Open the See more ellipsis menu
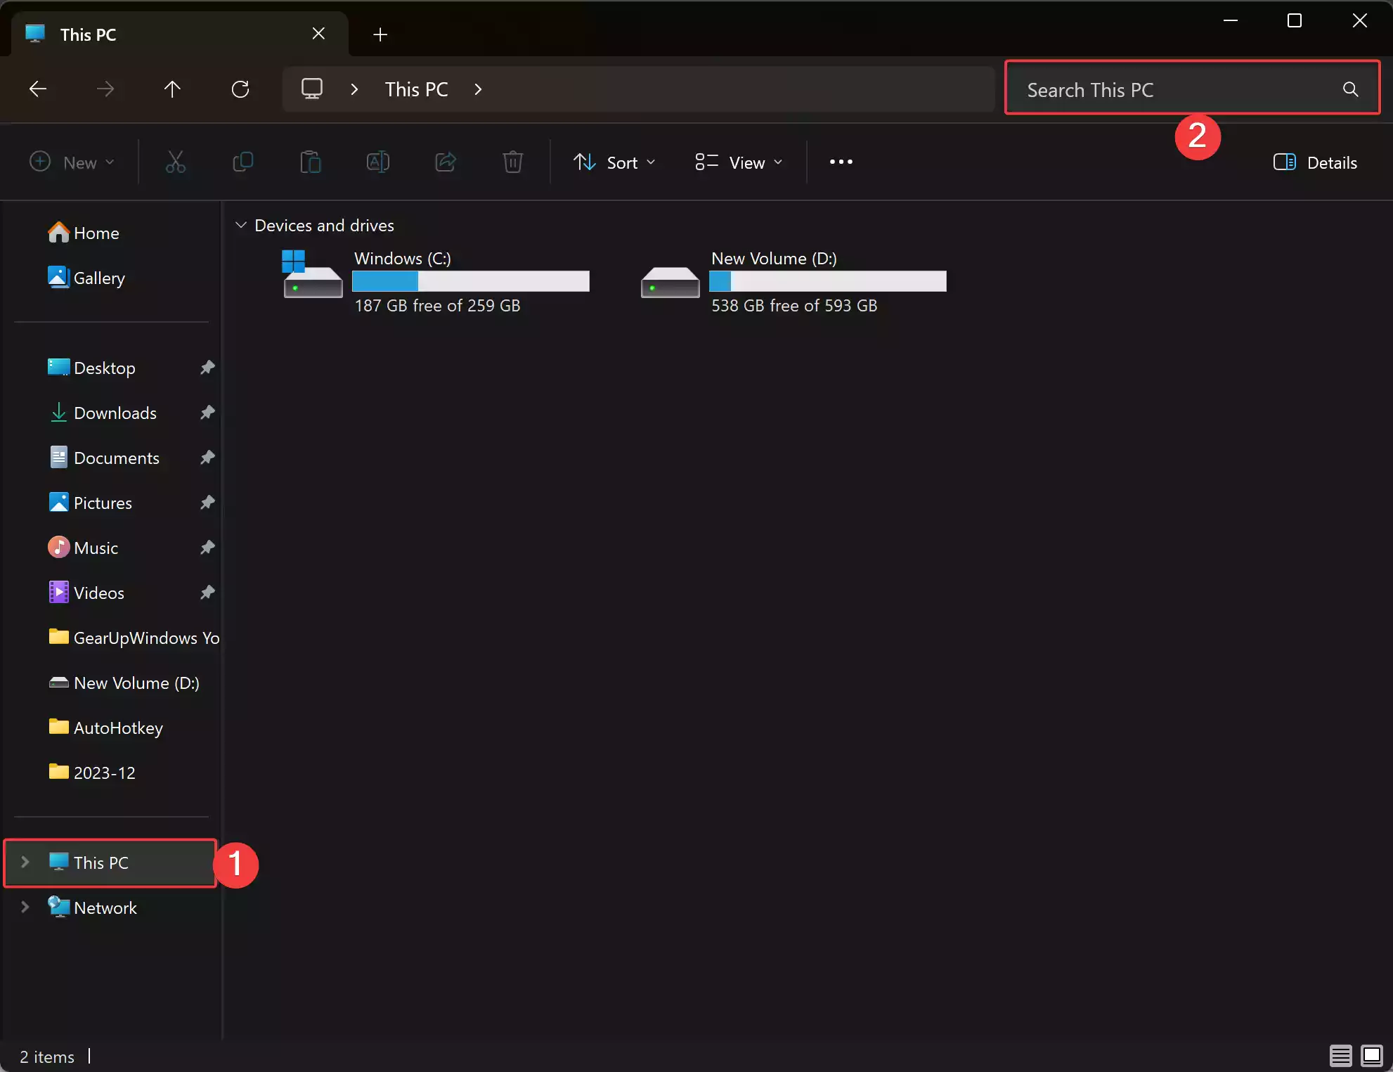 pos(841,162)
